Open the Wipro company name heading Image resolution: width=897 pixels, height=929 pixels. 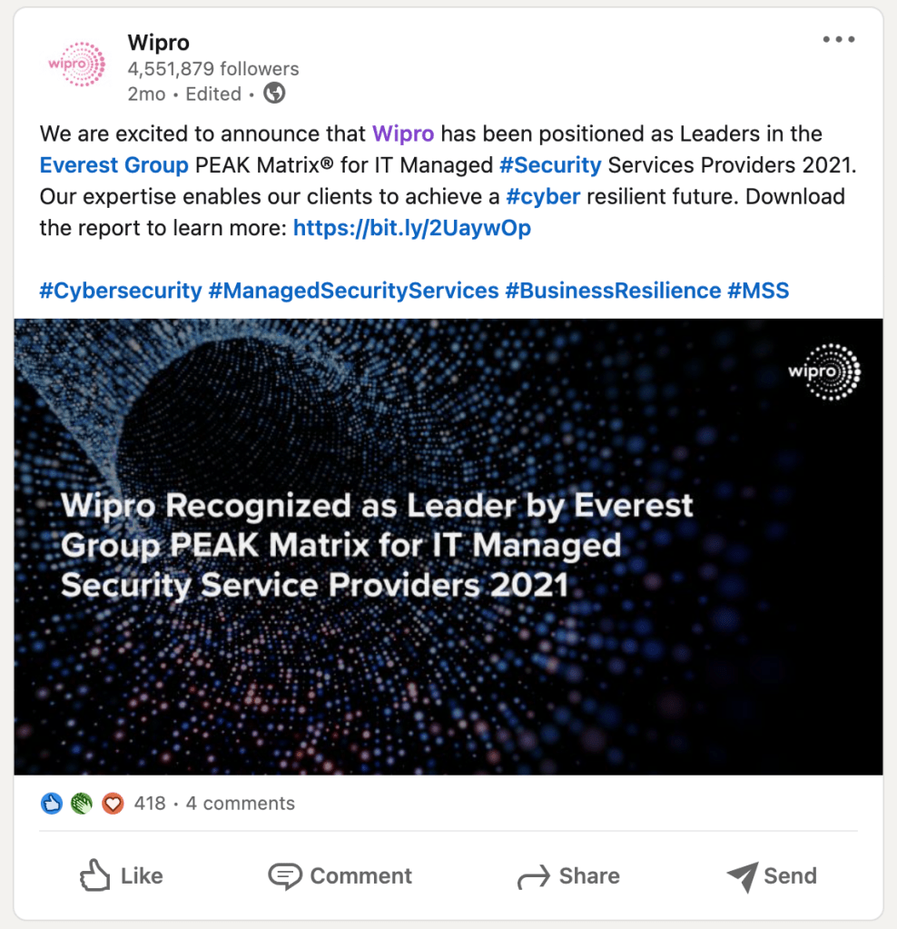click(158, 43)
